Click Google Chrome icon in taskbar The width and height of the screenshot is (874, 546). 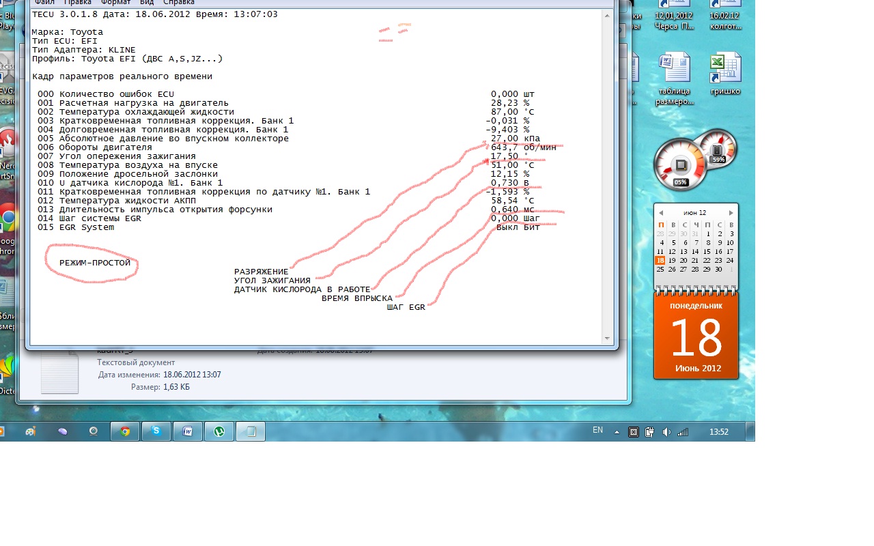(x=125, y=431)
